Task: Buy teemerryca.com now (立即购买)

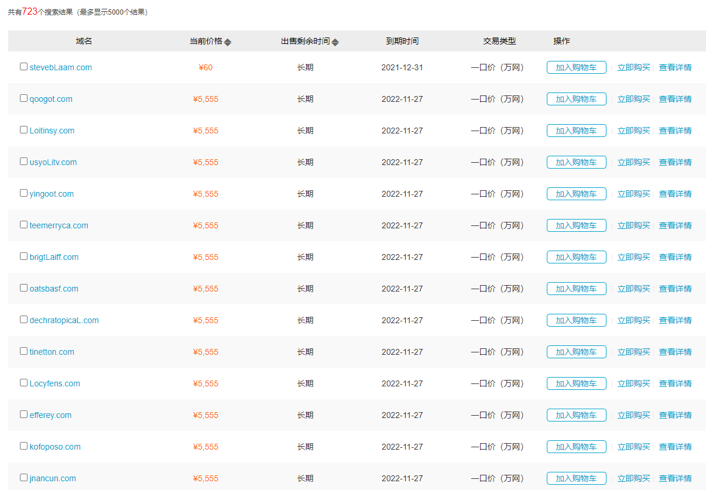Action: tap(634, 225)
